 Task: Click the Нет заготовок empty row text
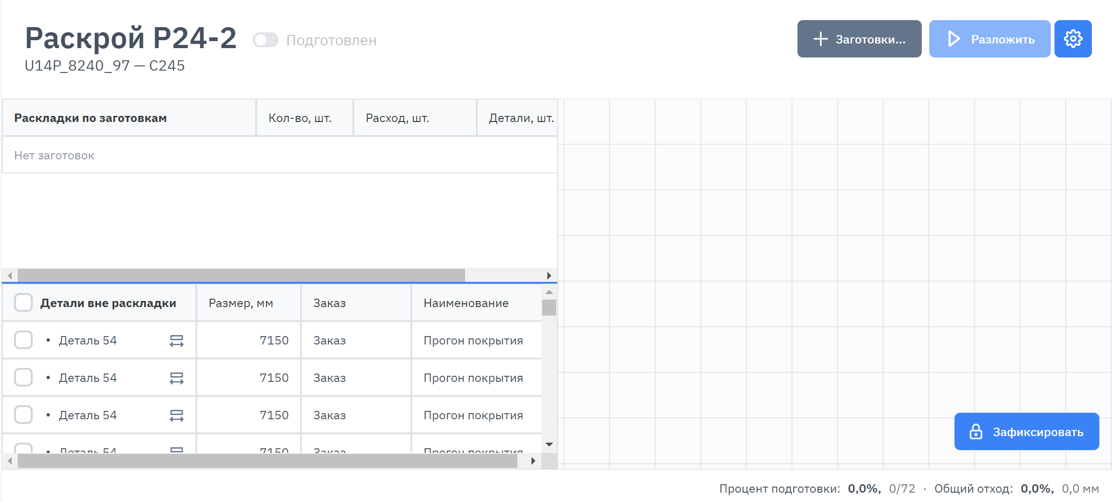pyautogui.click(x=54, y=155)
